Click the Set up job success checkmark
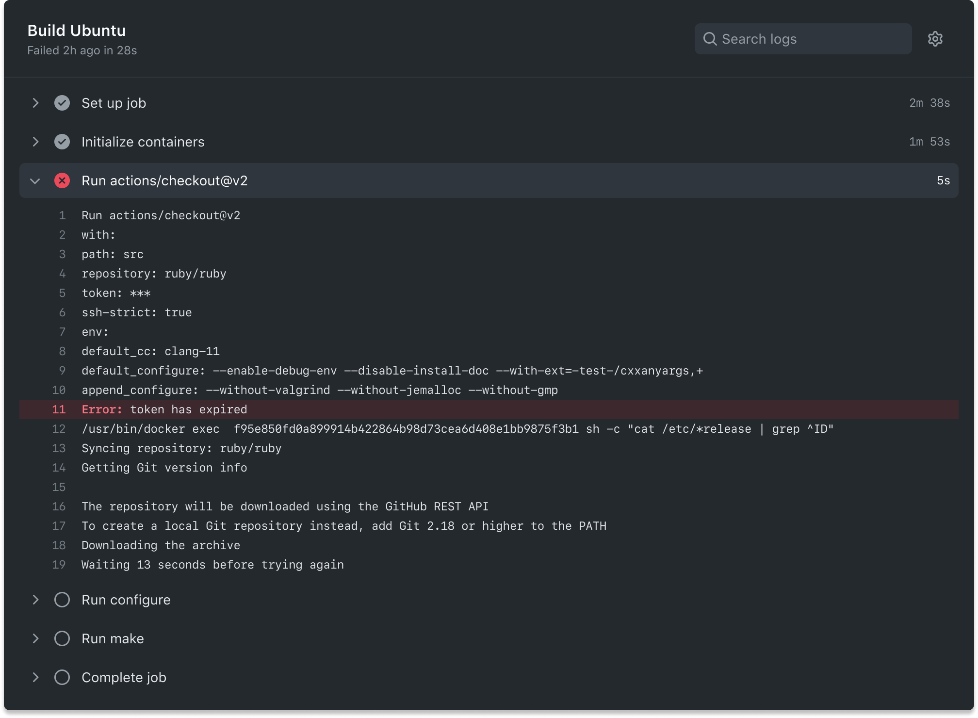978x718 pixels. click(62, 103)
